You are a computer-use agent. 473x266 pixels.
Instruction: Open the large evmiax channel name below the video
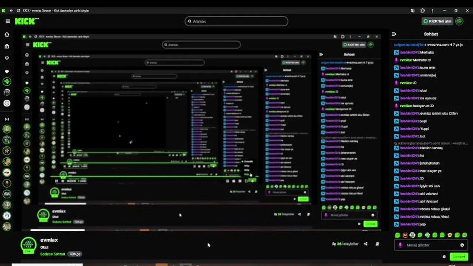coord(49,240)
